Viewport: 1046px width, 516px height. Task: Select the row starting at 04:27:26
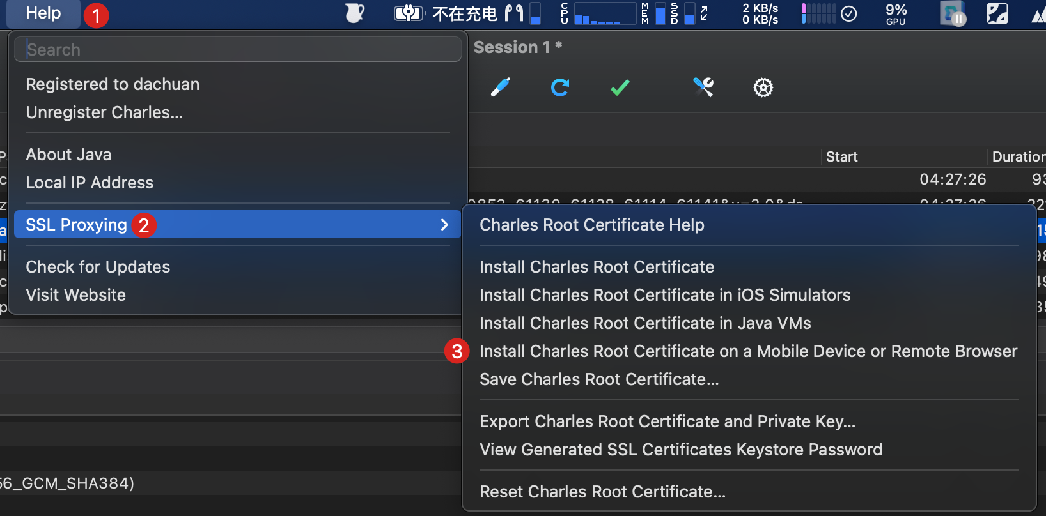click(x=757, y=179)
